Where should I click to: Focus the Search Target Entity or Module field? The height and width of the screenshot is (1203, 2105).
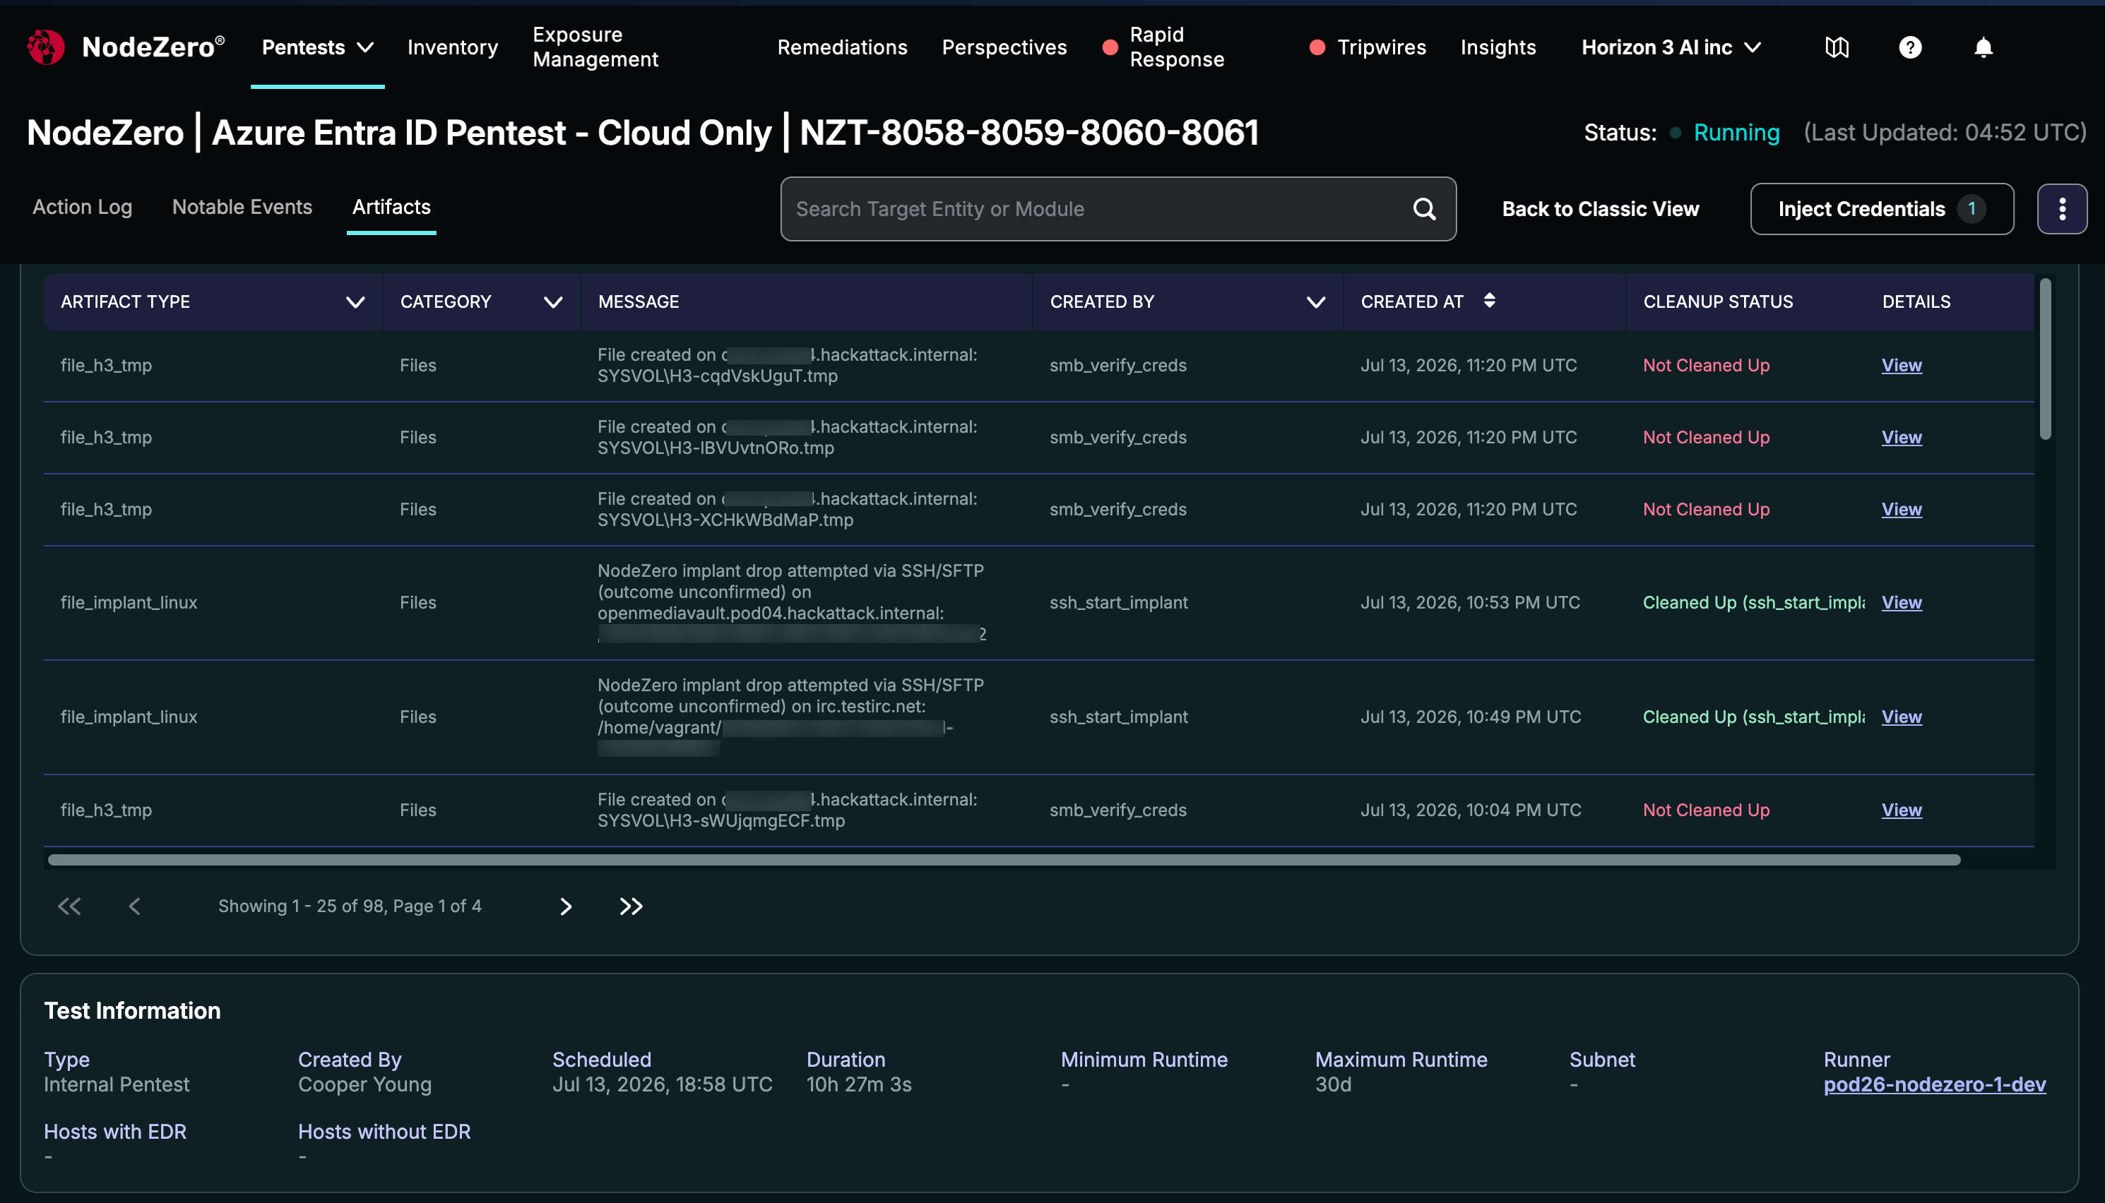coord(1117,209)
